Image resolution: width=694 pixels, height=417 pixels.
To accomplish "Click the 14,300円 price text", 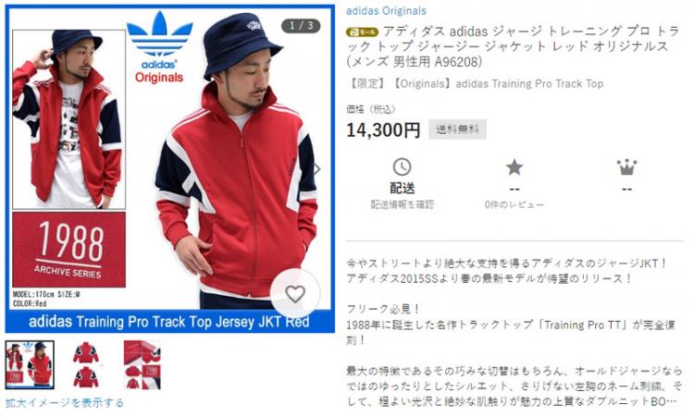I will [x=383, y=130].
